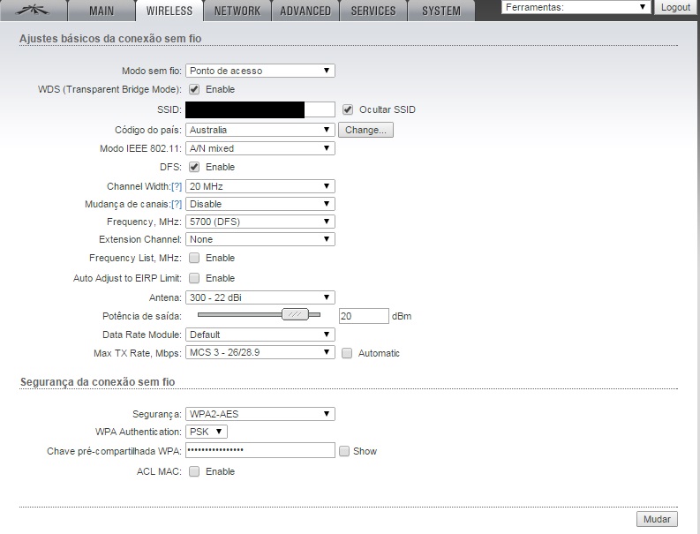Click the Change... country button
This screenshot has width=700, height=534.
tap(365, 130)
